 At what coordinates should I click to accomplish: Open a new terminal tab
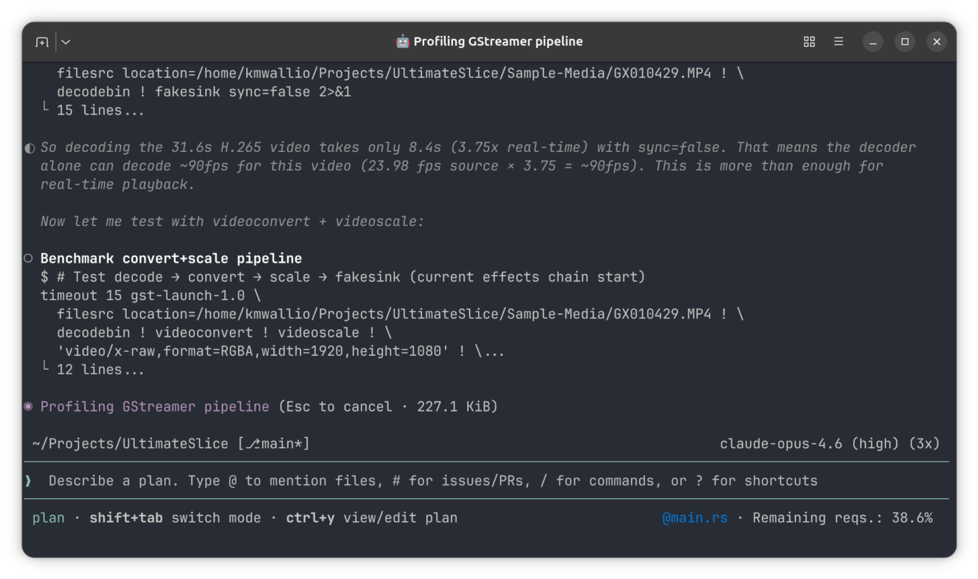[x=42, y=42]
